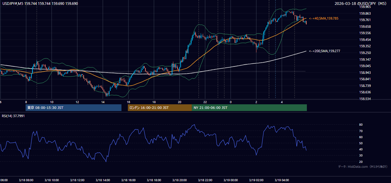Click price axis value 159.658
391x183 pixels.
click(365, 27)
